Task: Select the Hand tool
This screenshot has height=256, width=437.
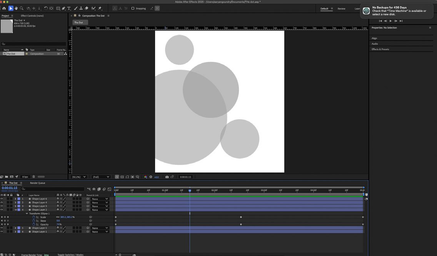Action: click(16, 8)
